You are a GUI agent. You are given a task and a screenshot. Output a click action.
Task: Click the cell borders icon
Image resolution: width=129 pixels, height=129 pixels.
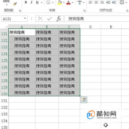tap(48, 2)
